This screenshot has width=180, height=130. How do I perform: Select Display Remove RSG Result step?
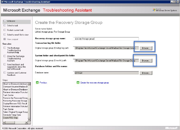(x=15, y=103)
